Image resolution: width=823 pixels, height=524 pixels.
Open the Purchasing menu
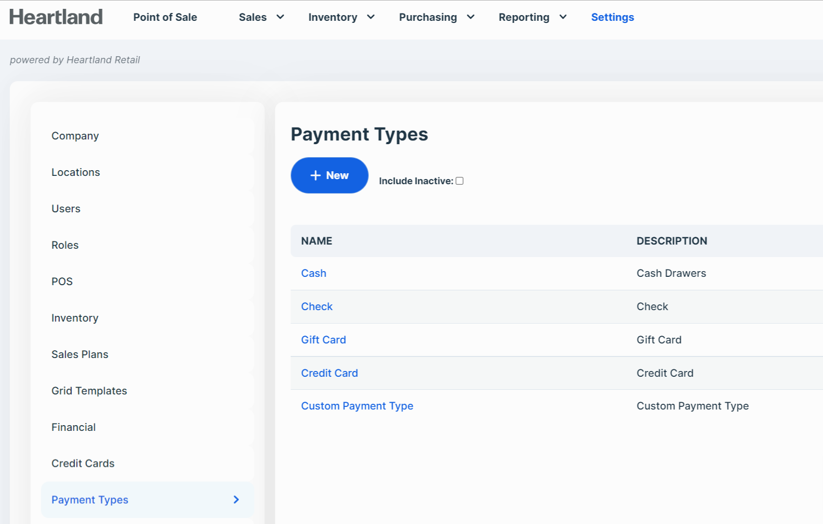click(x=428, y=17)
